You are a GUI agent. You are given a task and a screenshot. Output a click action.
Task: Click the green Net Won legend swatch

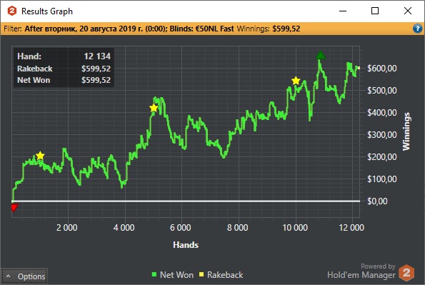pos(154,275)
